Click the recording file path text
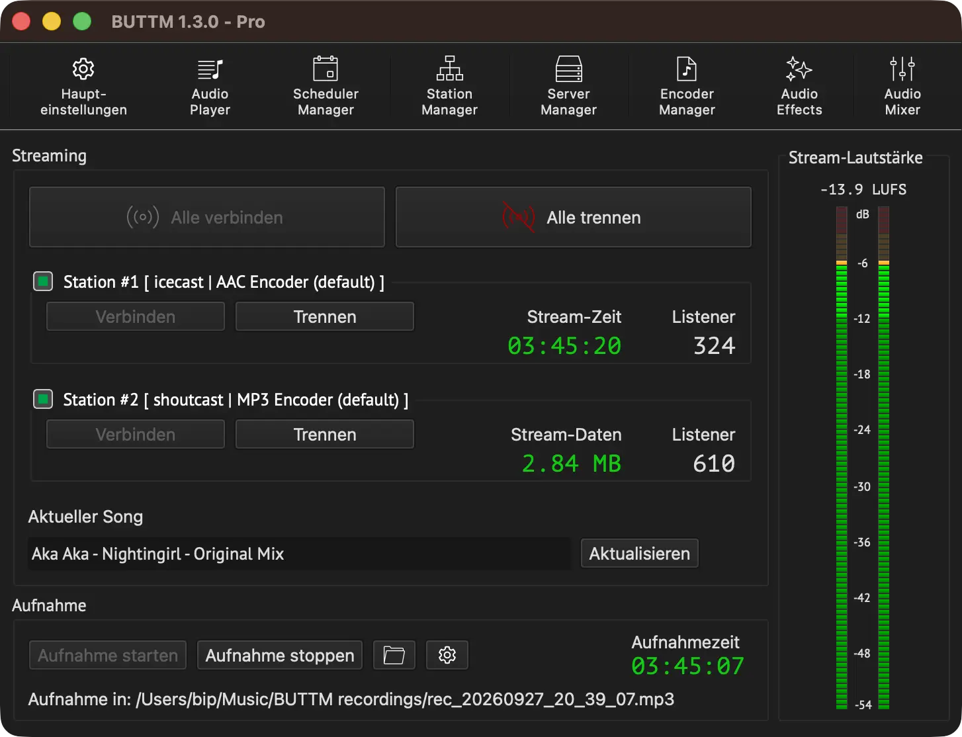 pyautogui.click(x=351, y=699)
